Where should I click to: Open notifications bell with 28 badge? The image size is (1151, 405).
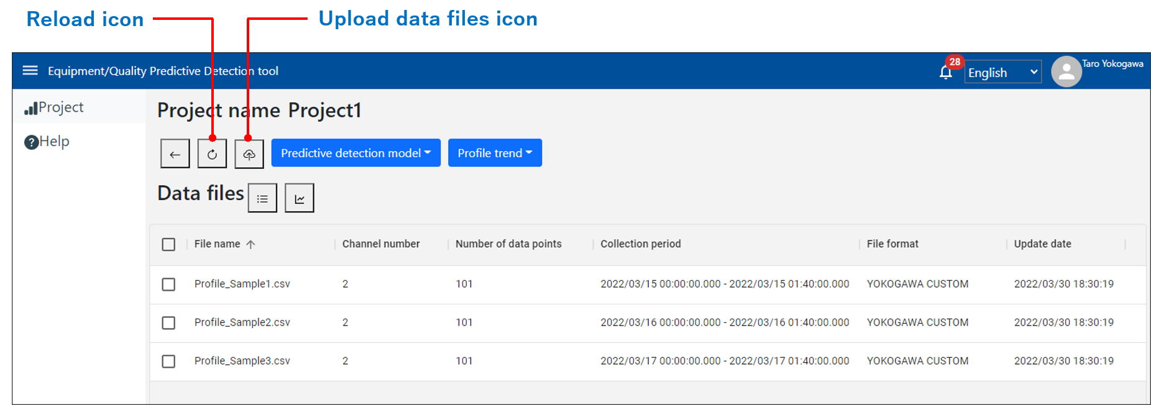click(946, 71)
